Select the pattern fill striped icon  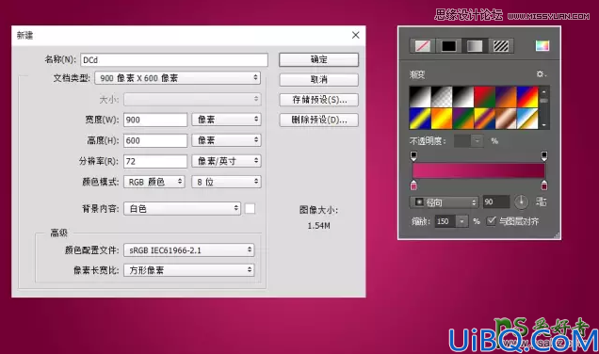(x=501, y=46)
